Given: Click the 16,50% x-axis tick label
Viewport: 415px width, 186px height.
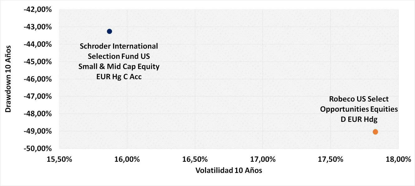Looking at the screenshot, I should [x=195, y=160].
